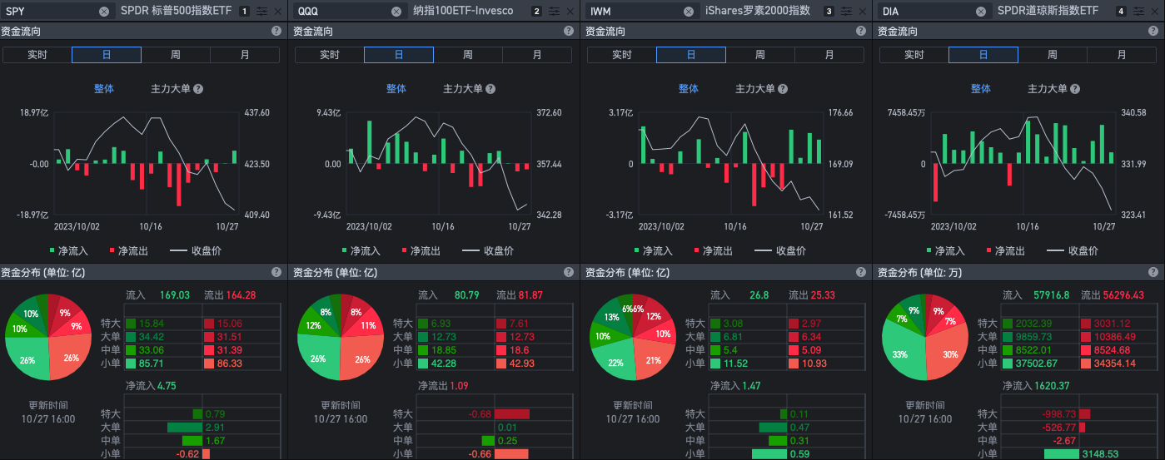Click IWM 小单 inflow value 11.52
1165x460 pixels.
735,364
